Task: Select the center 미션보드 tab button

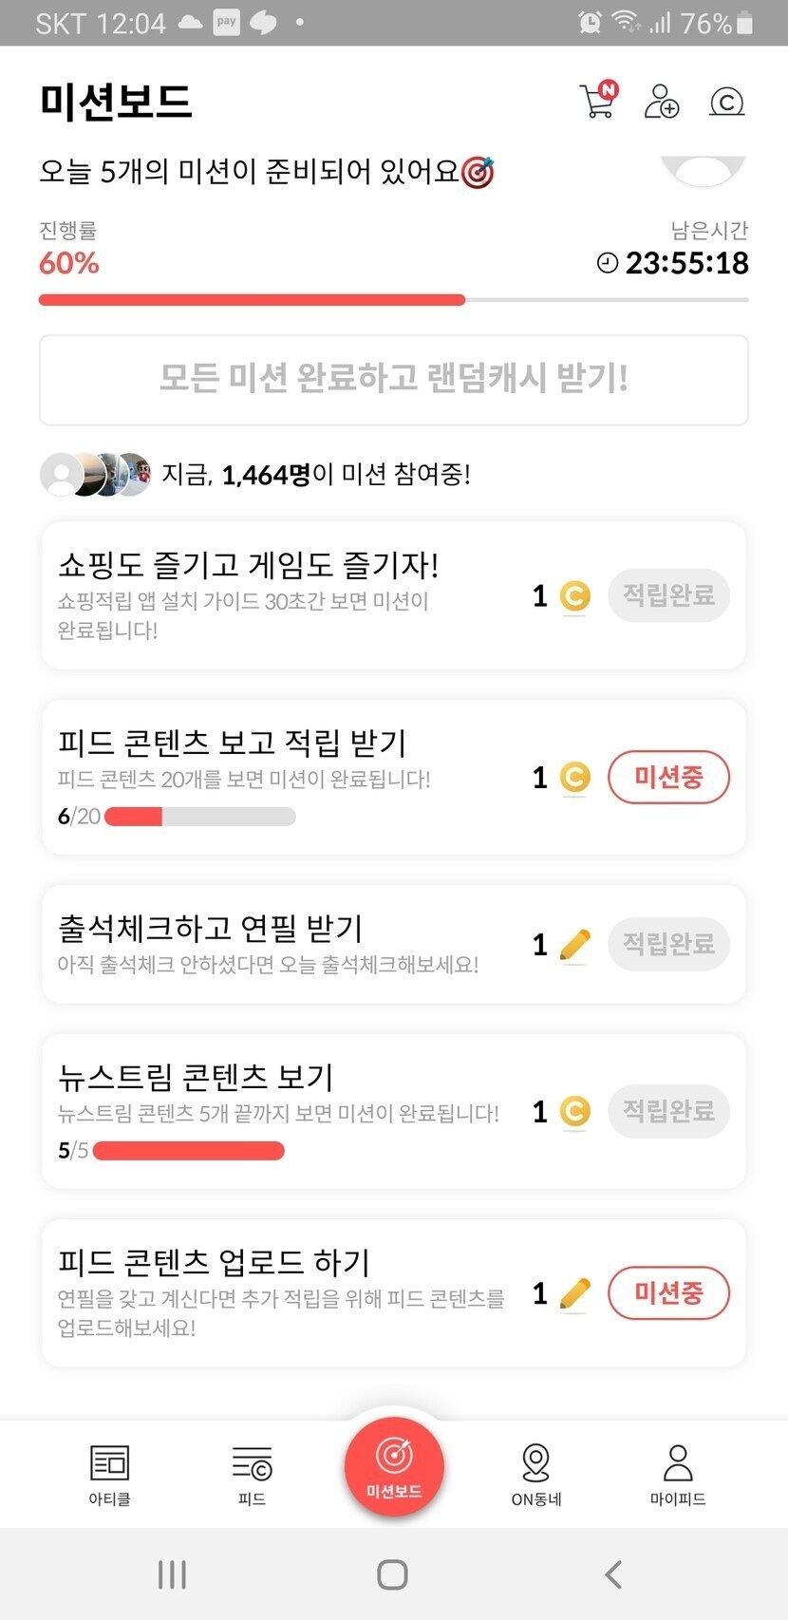Action: pos(394,1467)
